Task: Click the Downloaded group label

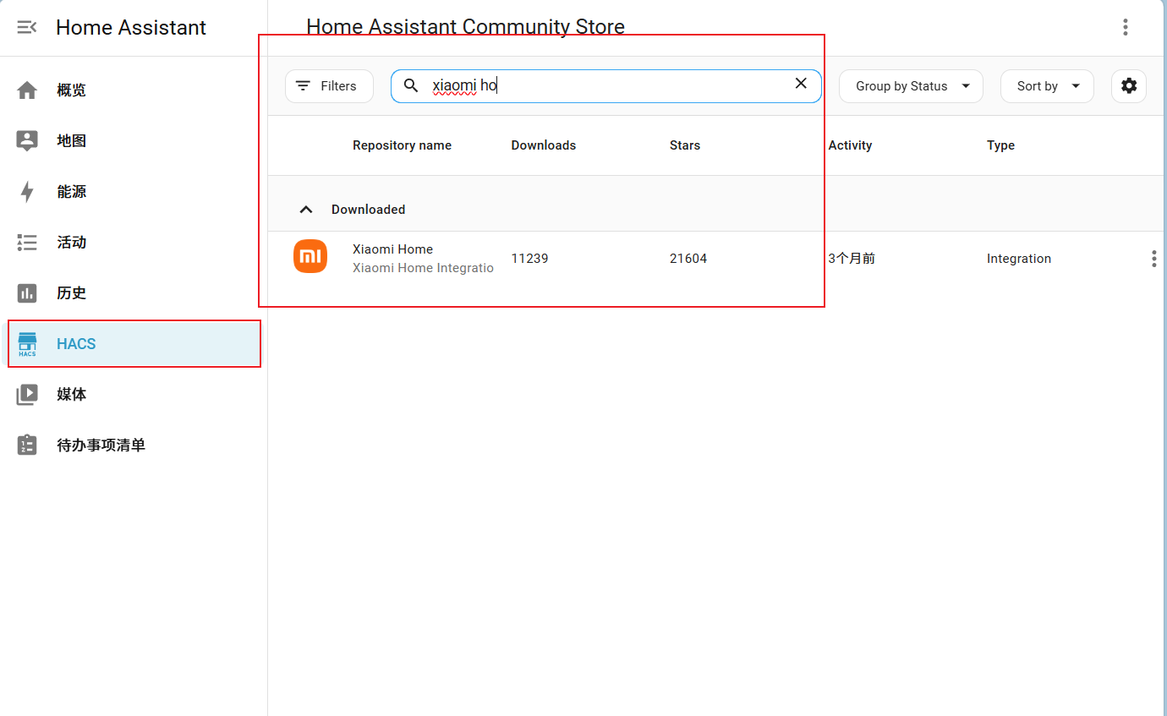Action: (x=368, y=210)
